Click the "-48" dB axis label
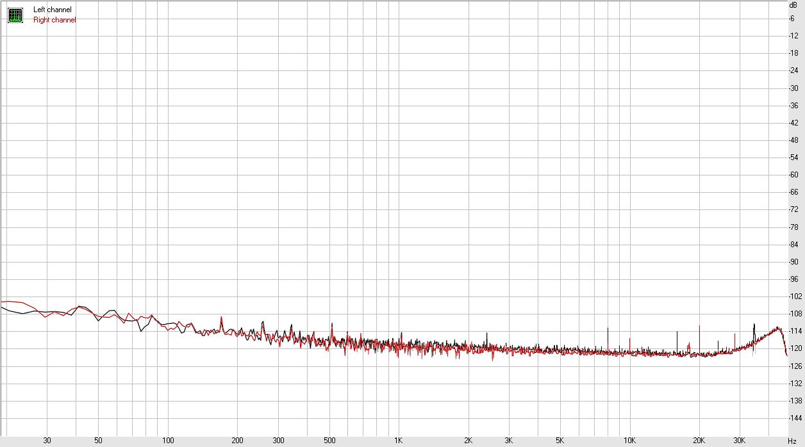Screen dimensions: 805x447 (793, 140)
